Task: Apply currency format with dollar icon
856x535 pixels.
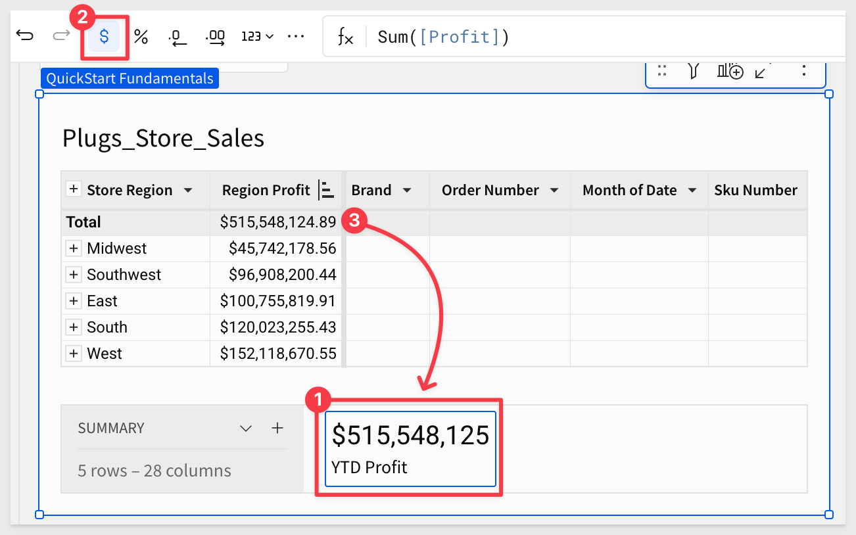Action: click(x=104, y=36)
